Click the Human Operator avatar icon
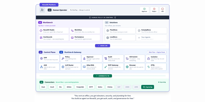Image resolution: width=205 pixels, height=102 pixels. [x=42, y=10]
